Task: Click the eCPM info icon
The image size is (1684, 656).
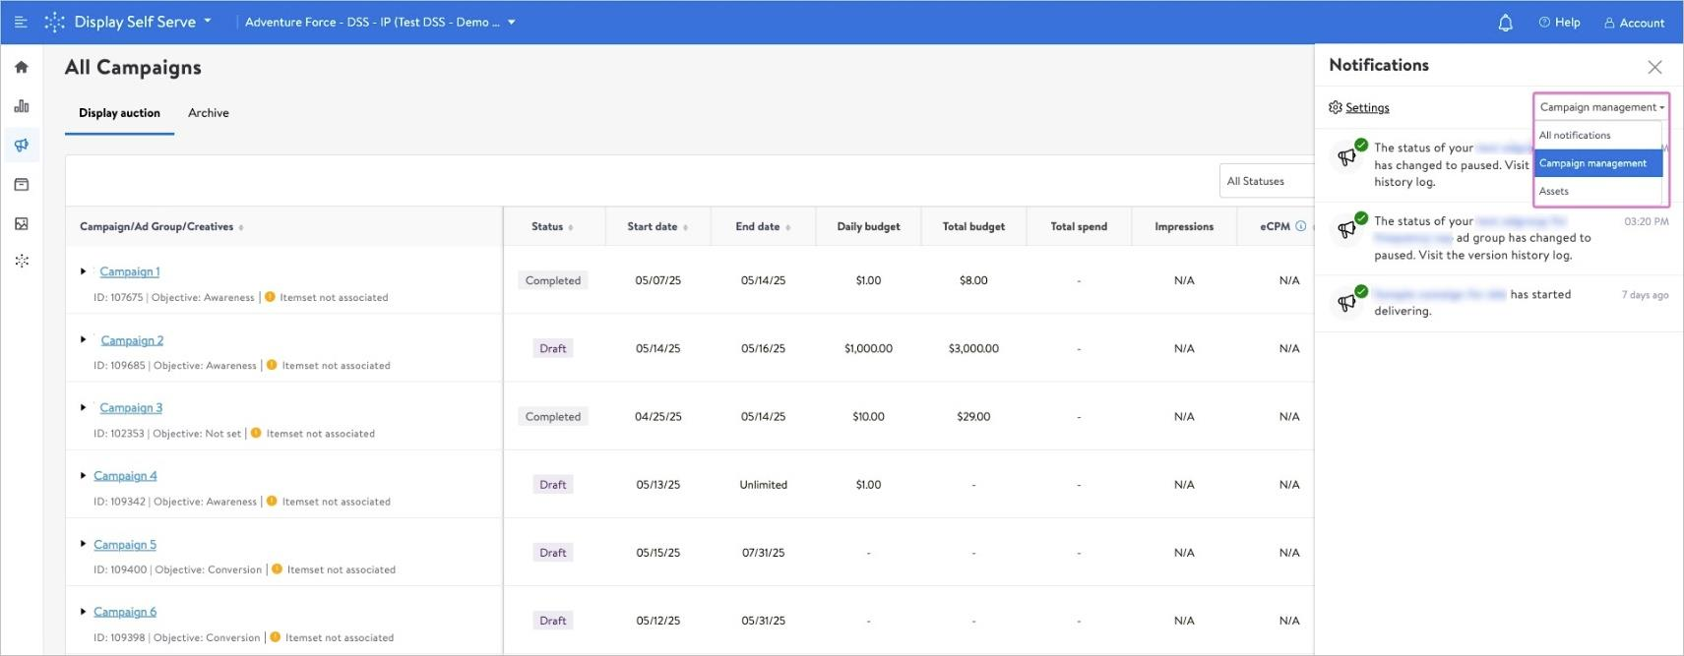Action: tap(1300, 226)
